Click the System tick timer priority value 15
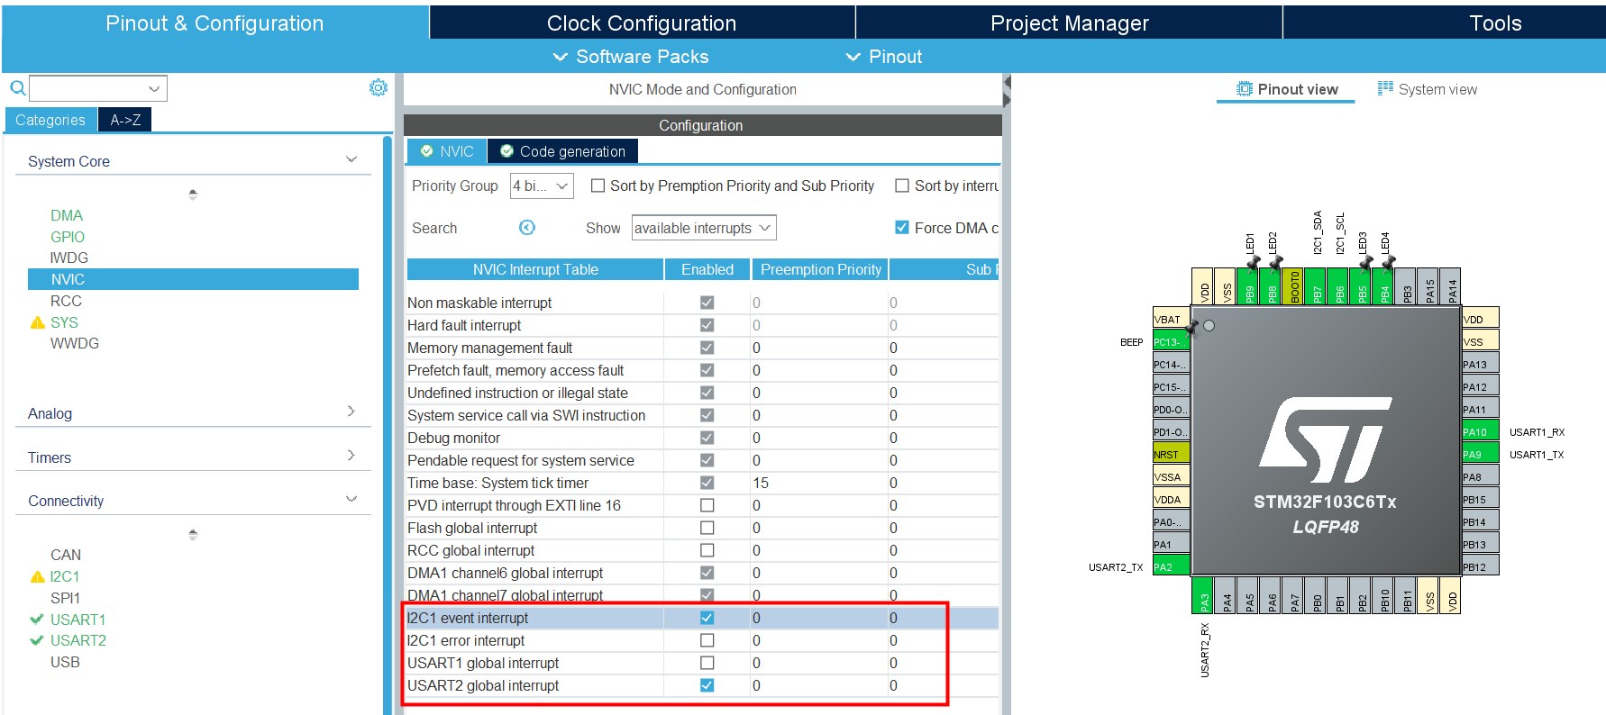The height and width of the screenshot is (715, 1606). point(761,483)
